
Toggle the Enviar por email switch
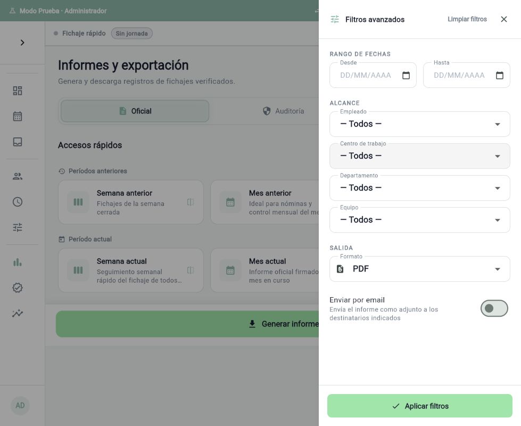coord(494,308)
